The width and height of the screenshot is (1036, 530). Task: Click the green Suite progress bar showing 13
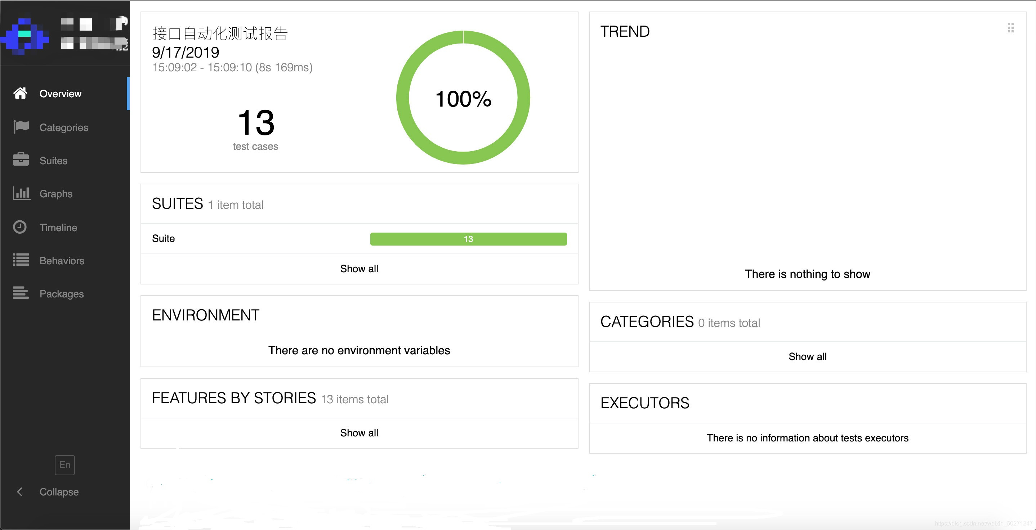(469, 239)
